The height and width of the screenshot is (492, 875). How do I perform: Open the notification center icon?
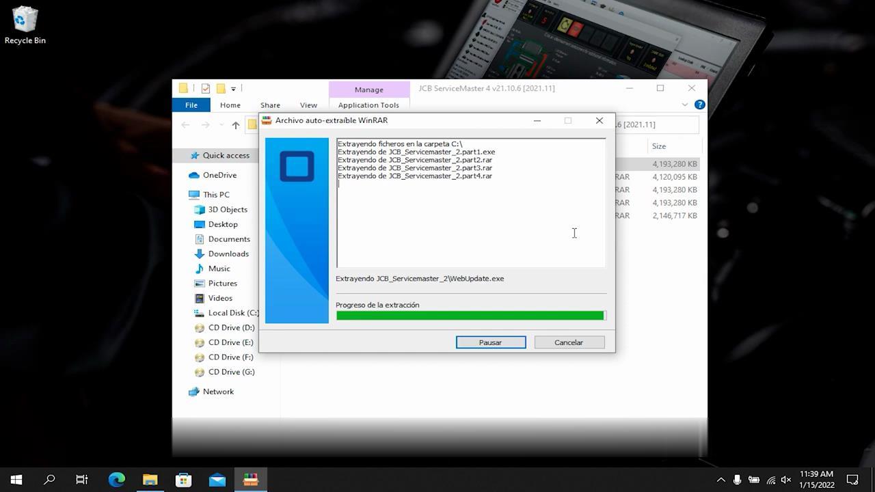click(x=852, y=480)
